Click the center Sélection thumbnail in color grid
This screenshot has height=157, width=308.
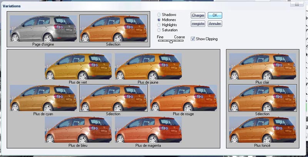pyautogui.click(x=114, y=98)
